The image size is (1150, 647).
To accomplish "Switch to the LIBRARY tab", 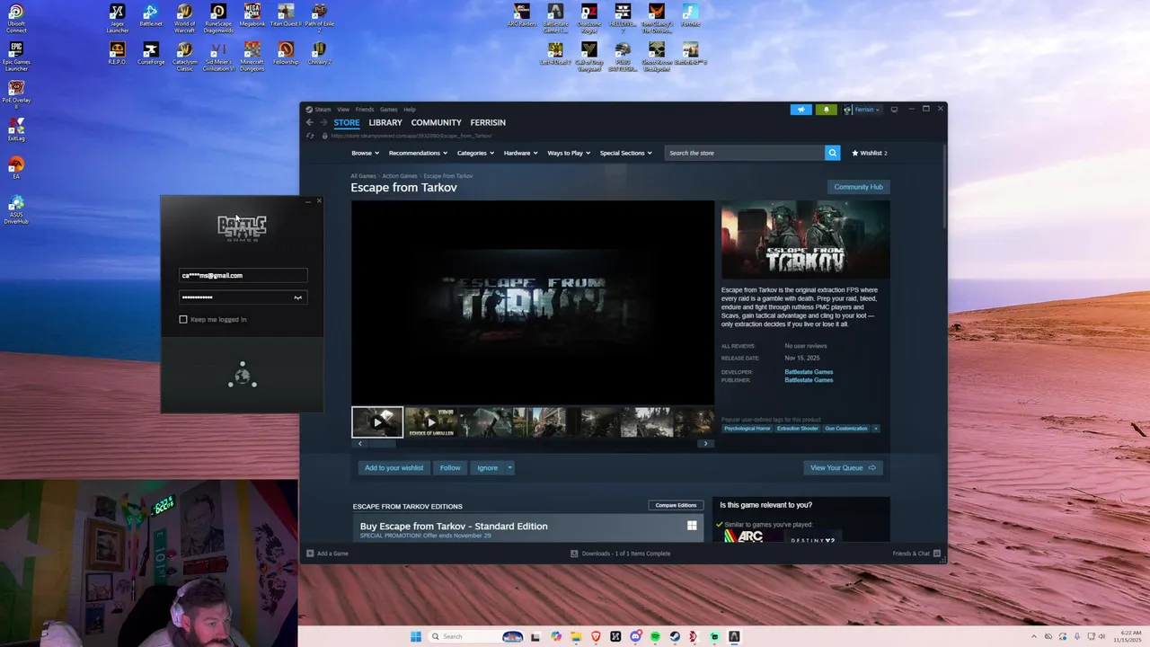I will pos(385,122).
